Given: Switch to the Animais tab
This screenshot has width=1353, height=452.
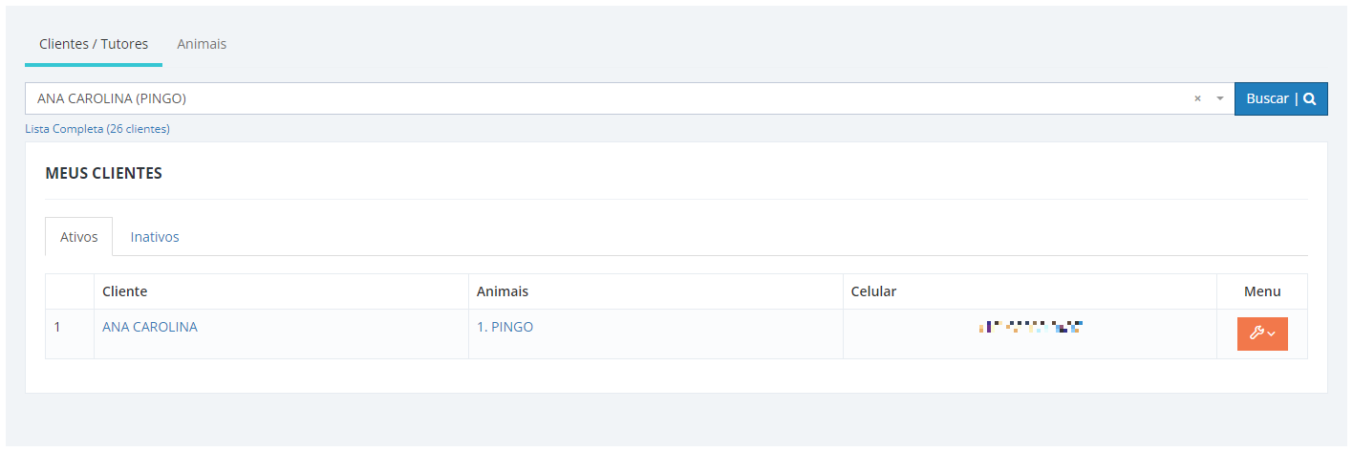Looking at the screenshot, I should (x=202, y=44).
